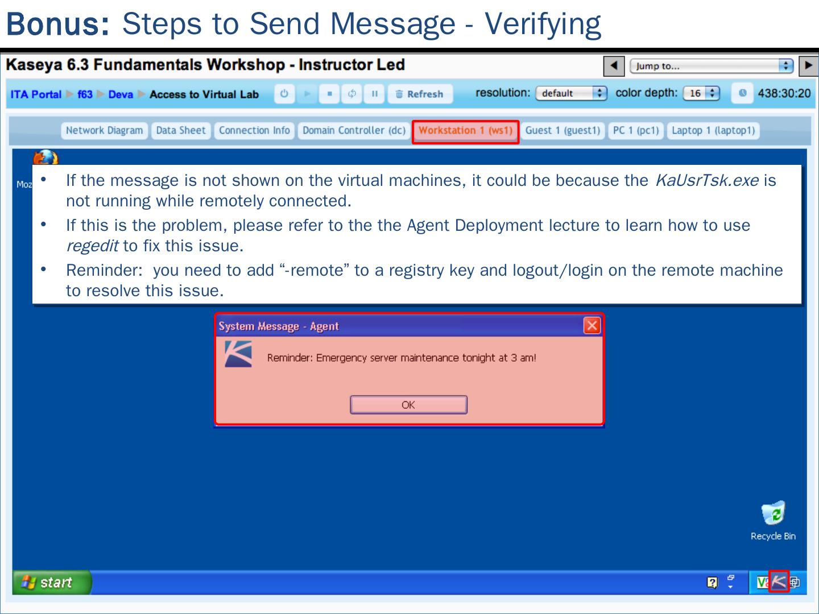Open the Jump to... dropdown
This screenshot has height=614, width=819.
click(x=711, y=66)
